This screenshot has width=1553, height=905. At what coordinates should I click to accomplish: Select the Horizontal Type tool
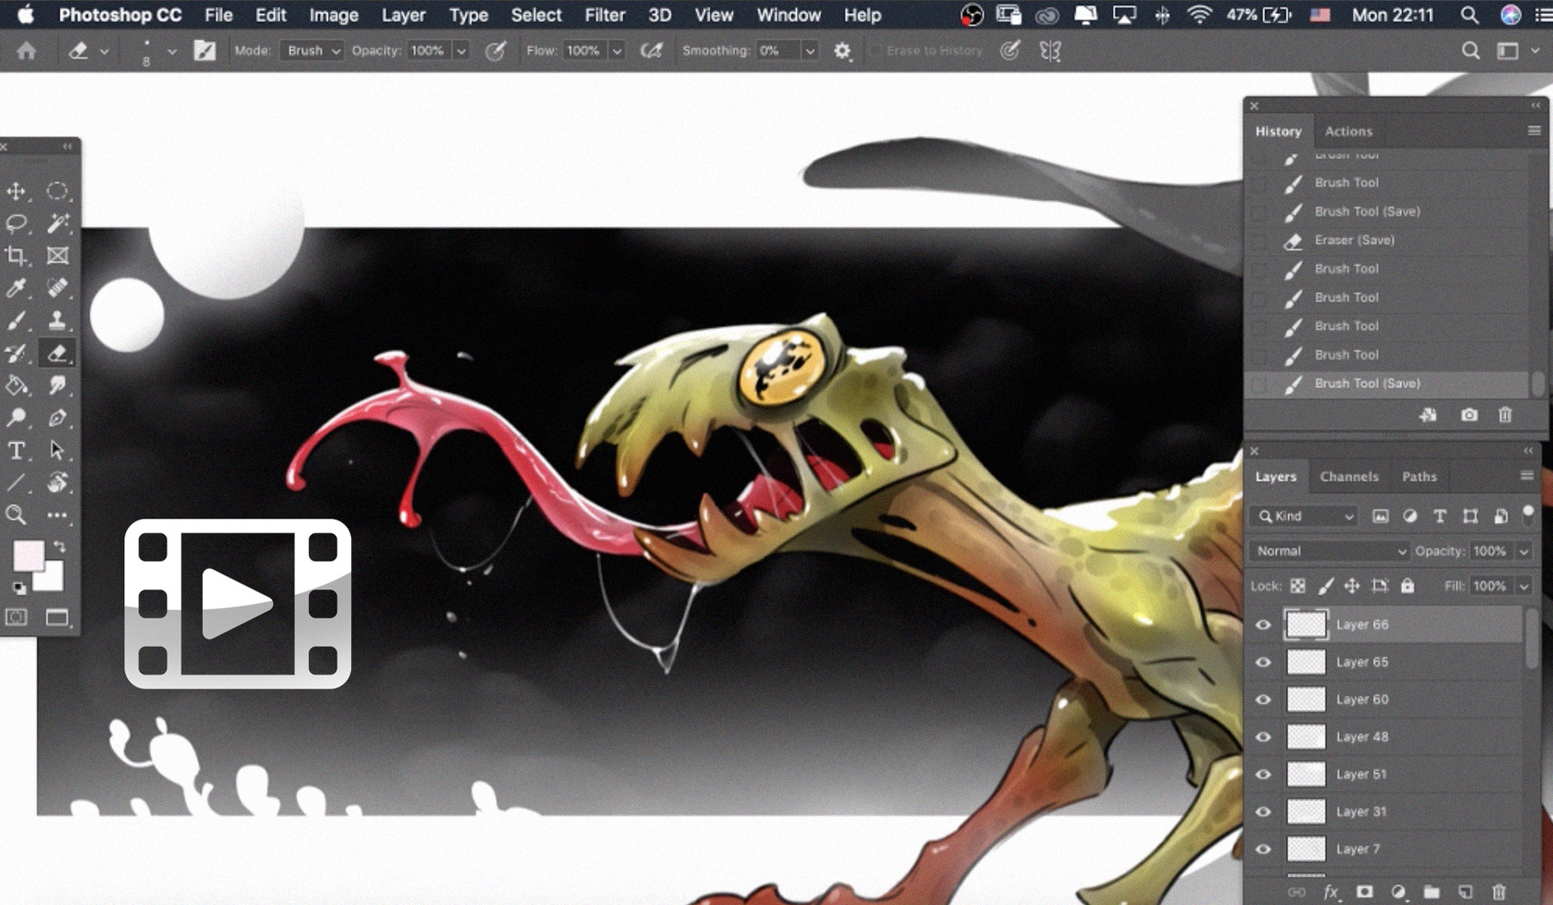[x=16, y=450]
